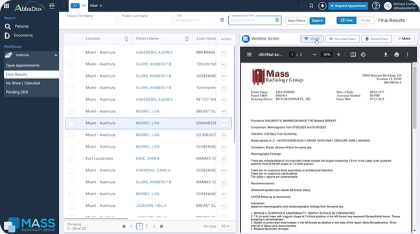
Task: Tick checkbox for DALE, KAREN row
Action: (71, 159)
